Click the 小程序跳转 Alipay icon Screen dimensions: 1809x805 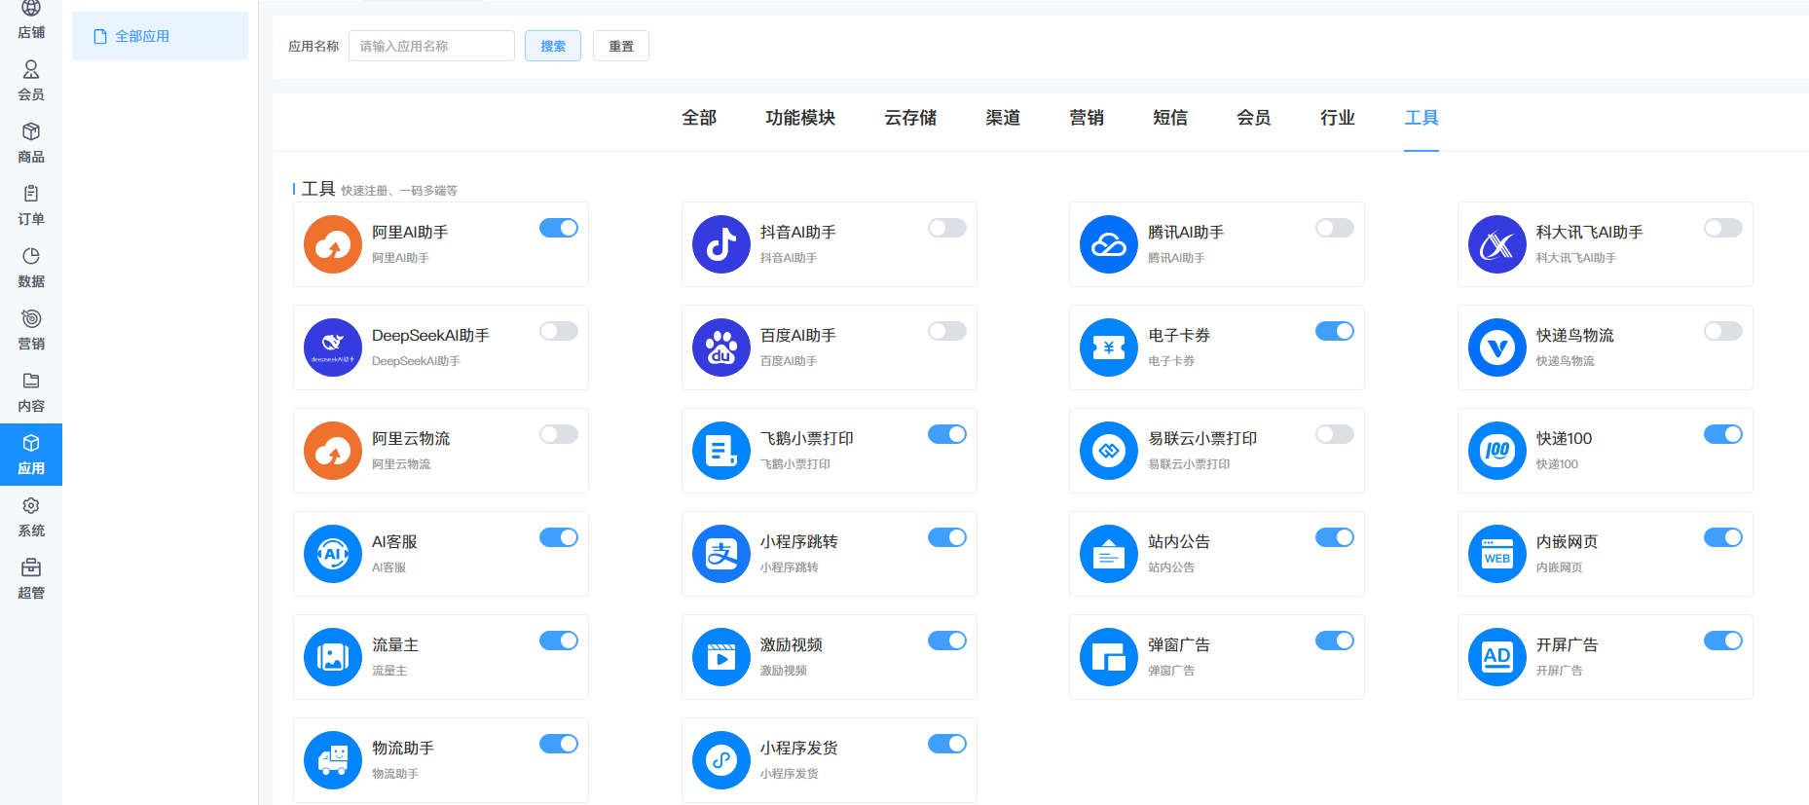(721, 554)
